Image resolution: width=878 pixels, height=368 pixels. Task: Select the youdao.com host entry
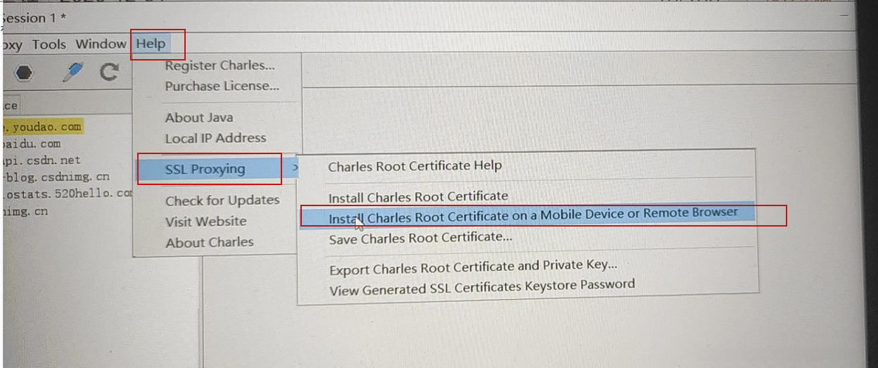coord(42,127)
